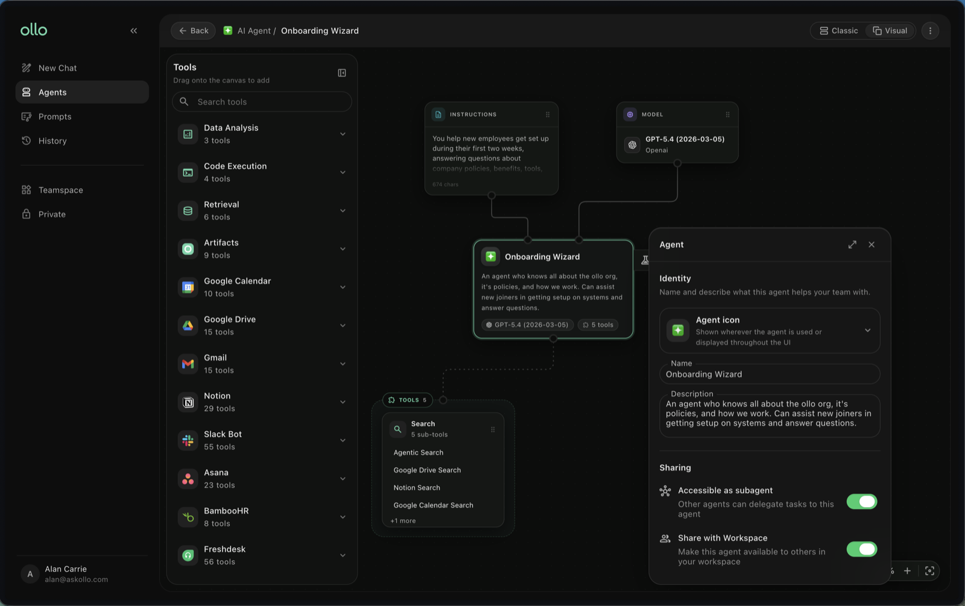Click the Freshdesk icon

(x=188, y=555)
